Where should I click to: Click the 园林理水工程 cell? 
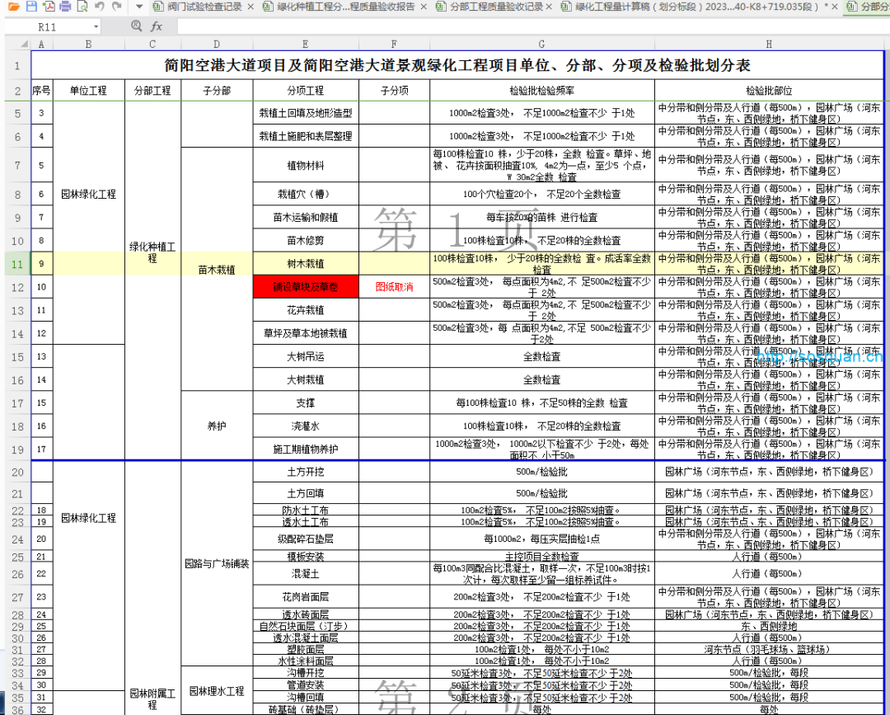[x=217, y=691]
